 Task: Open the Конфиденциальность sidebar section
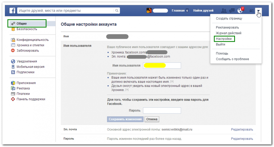pos(32,40)
